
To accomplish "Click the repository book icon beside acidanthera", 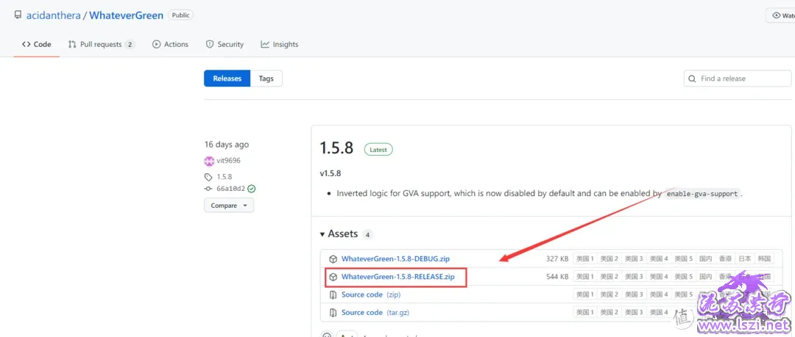I will [x=18, y=15].
